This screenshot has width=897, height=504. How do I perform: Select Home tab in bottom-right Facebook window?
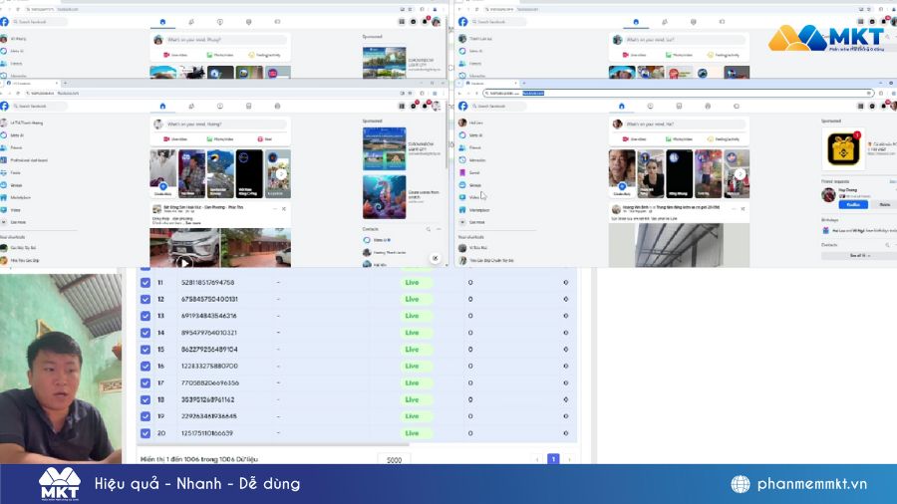click(621, 106)
